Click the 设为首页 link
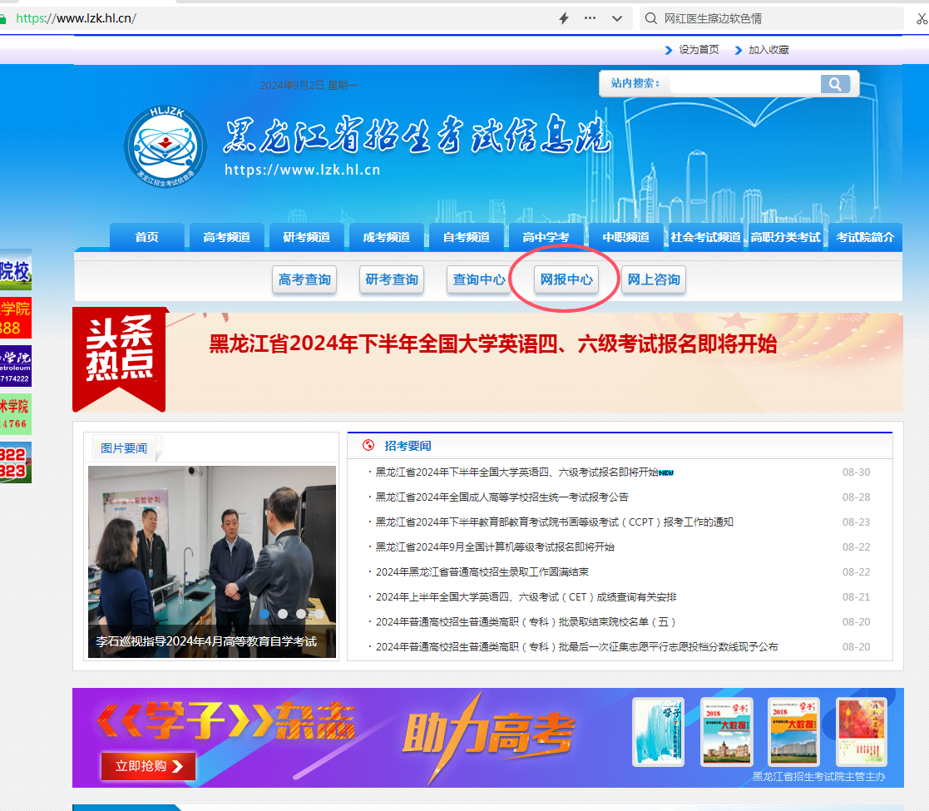The image size is (929, 811). coord(698,50)
